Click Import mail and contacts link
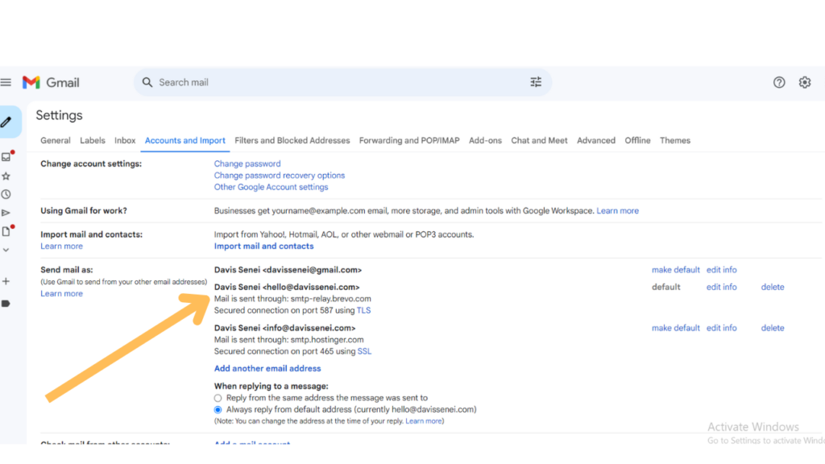The width and height of the screenshot is (825, 464). click(263, 246)
